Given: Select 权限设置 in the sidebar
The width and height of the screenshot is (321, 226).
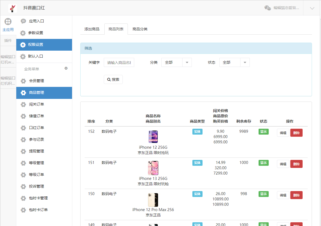Looking at the screenshot, I should (44, 45).
